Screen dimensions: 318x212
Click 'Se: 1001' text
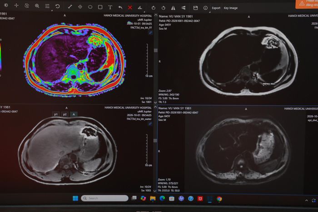click(146, 102)
